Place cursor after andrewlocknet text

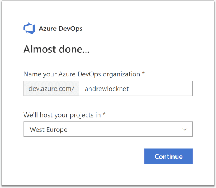tap(129, 89)
